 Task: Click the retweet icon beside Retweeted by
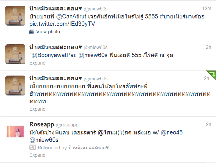[x=33, y=147]
